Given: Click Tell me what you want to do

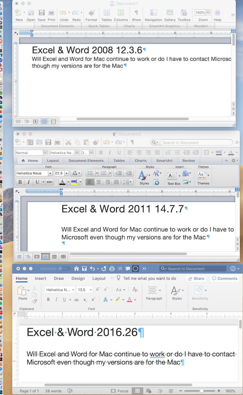Looking at the screenshot, I should point(150,279).
